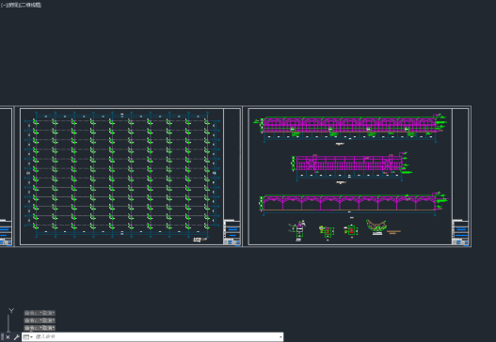Expand command history arrow at right end
This screenshot has height=342, width=496.
(x=280, y=337)
